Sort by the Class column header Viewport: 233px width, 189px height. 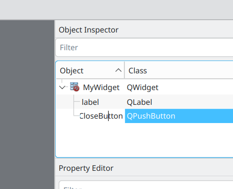coord(179,70)
